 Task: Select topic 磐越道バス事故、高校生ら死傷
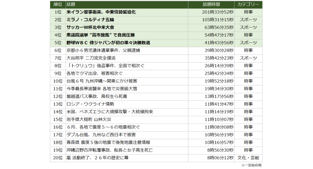[x=97, y=96]
